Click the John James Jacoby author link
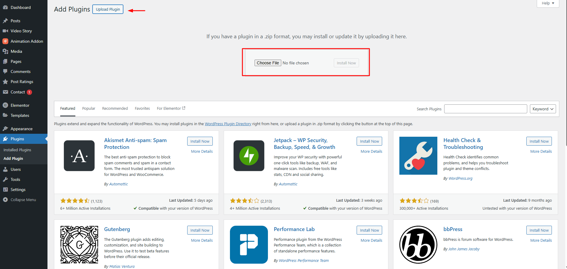Image resolution: width=567 pixels, height=269 pixels. click(x=464, y=249)
